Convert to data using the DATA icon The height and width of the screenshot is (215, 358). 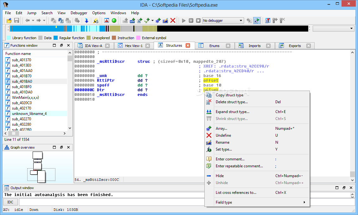(x=132, y=21)
